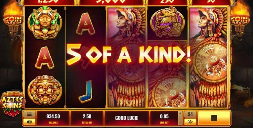Open the Line Bet 0.05 field
The image size is (253, 128).
(164, 118)
